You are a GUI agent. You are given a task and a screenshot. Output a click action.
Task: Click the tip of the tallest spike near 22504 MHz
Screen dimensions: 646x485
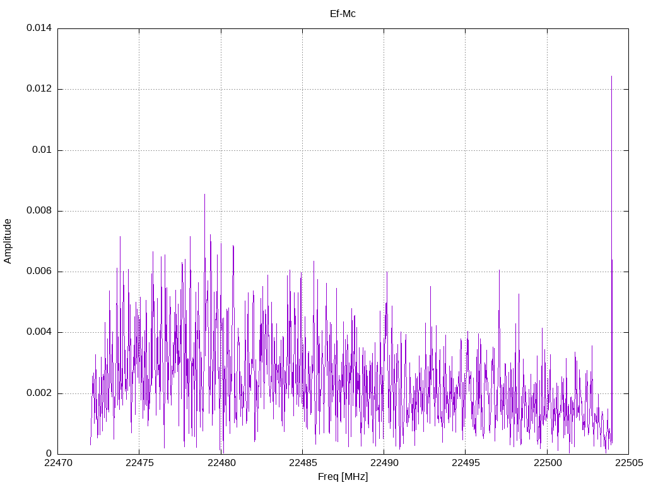point(611,77)
